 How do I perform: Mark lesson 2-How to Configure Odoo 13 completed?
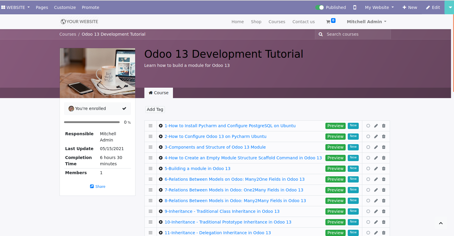point(368,136)
